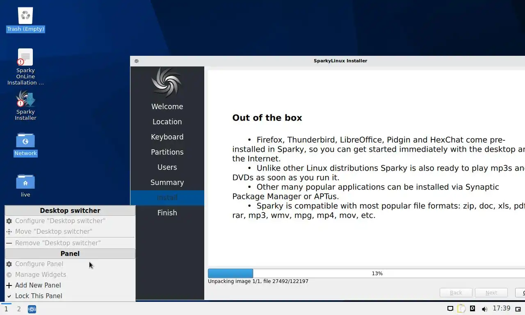Click the Next button in the installer

tap(491, 292)
